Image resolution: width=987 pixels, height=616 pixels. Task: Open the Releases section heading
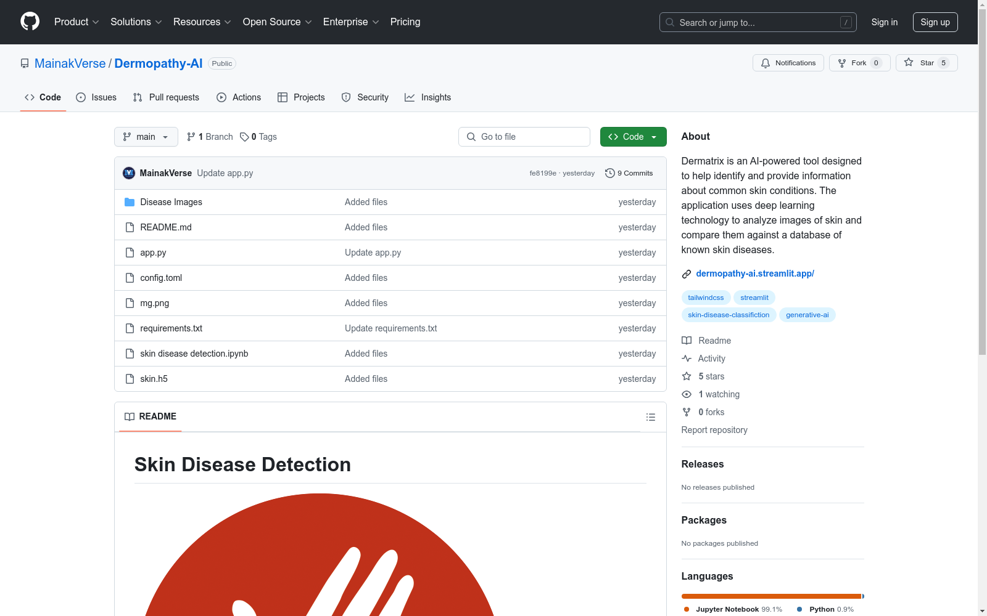703,464
